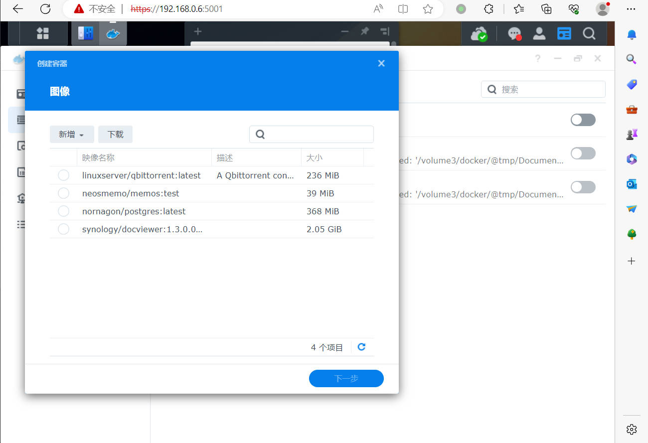Expand the 新增 dropdown button

72,134
